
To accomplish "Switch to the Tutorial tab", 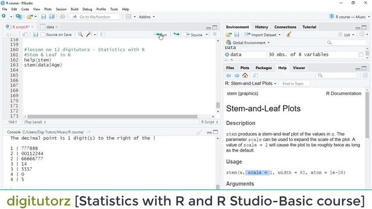I will coord(309,27).
